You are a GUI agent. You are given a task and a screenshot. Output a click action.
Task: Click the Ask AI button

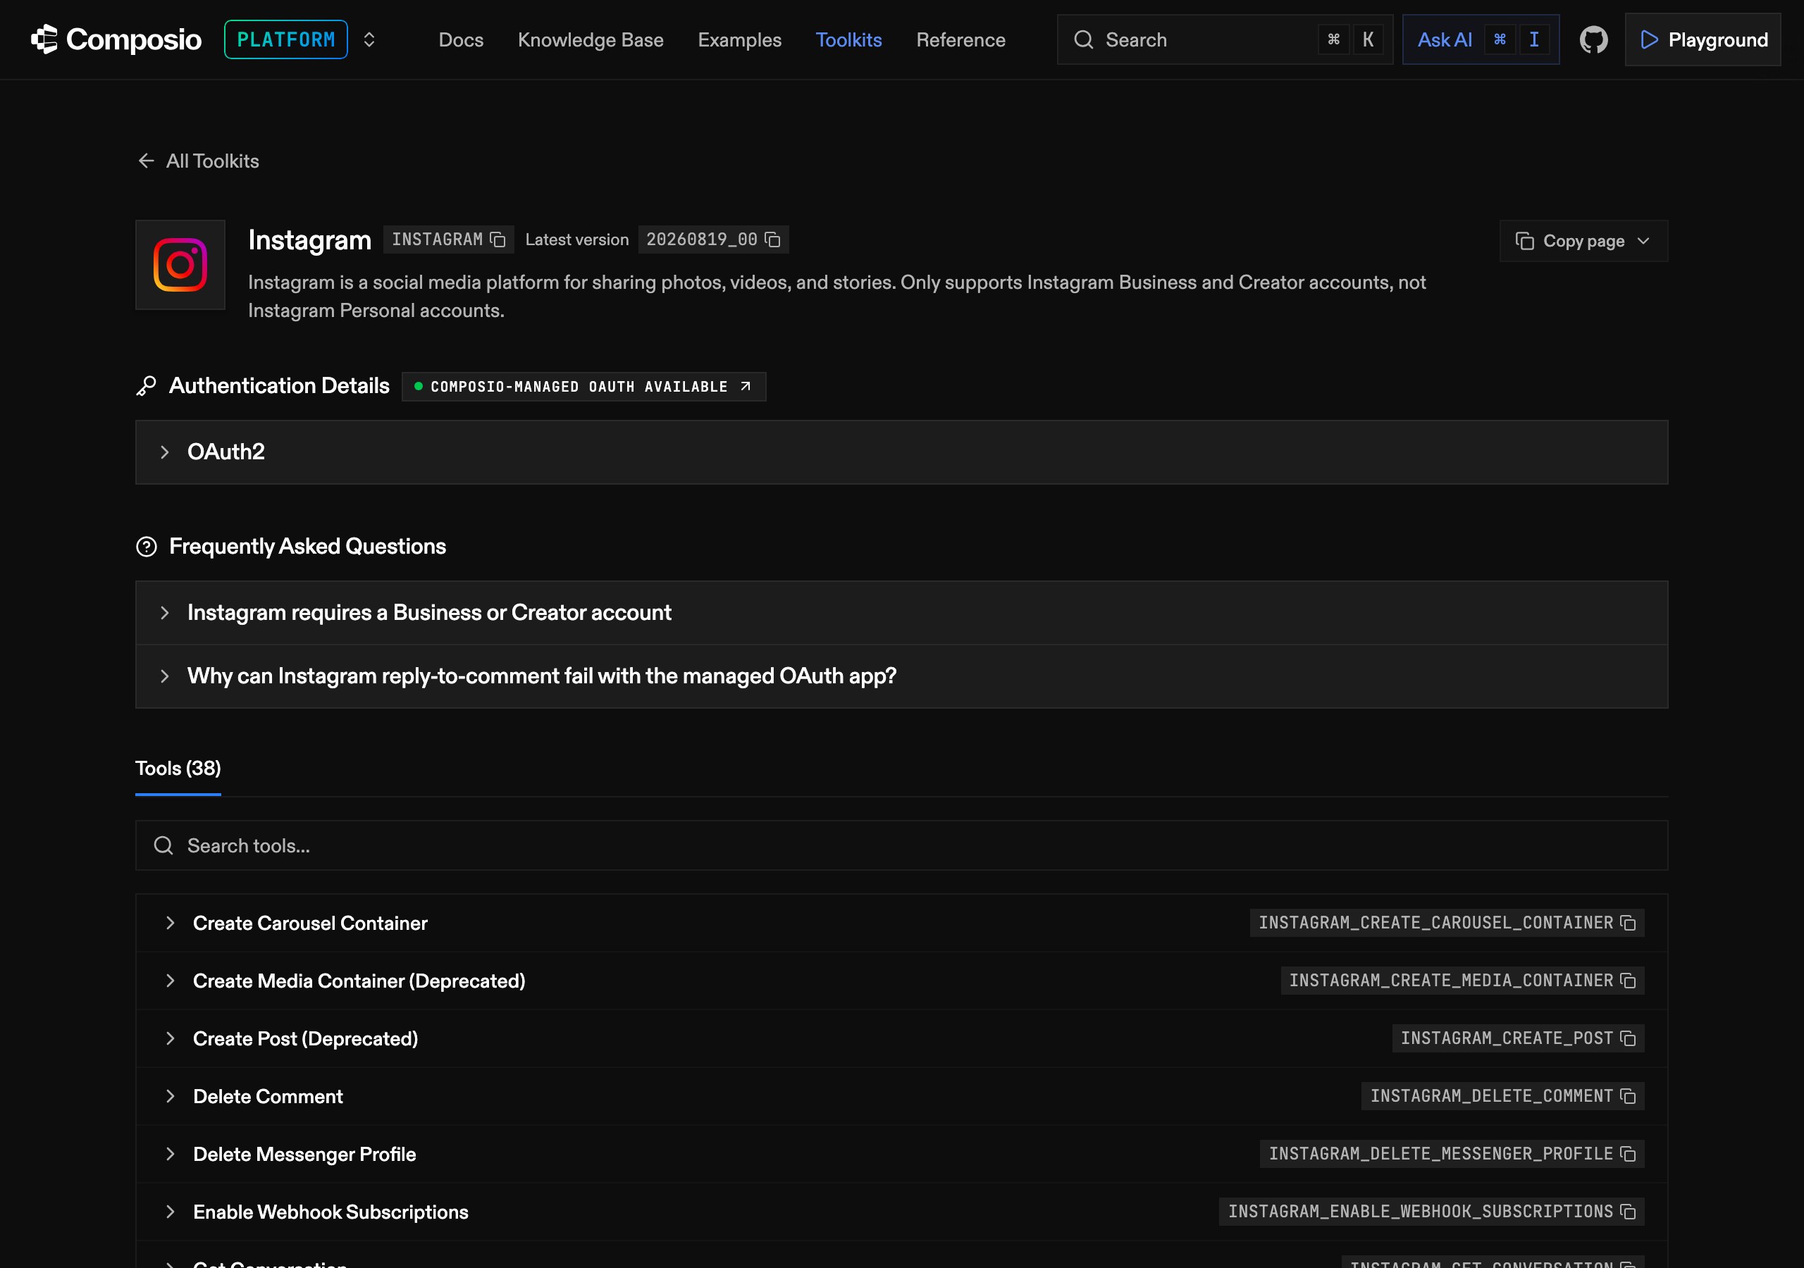[x=1481, y=39]
